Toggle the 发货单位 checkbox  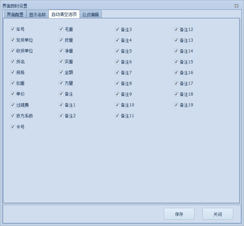13,40
